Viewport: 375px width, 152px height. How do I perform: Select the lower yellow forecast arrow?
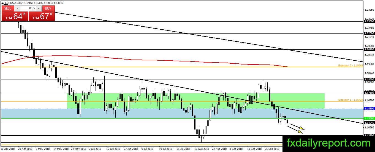295,130
